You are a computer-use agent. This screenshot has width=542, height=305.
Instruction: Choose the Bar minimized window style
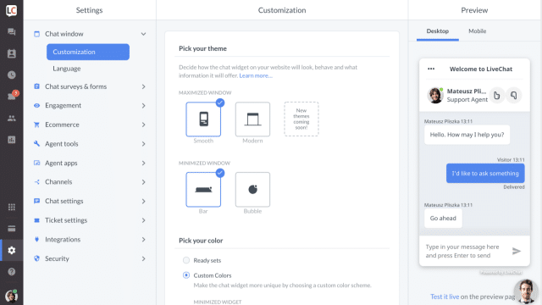pos(203,190)
